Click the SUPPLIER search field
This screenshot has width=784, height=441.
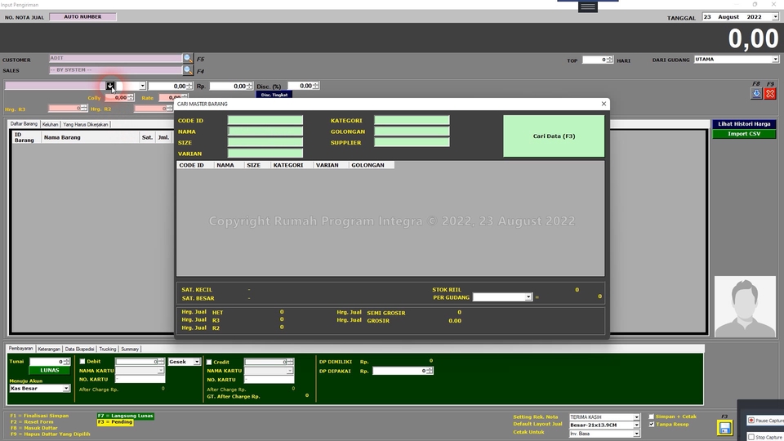pyautogui.click(x=412, y=142)
